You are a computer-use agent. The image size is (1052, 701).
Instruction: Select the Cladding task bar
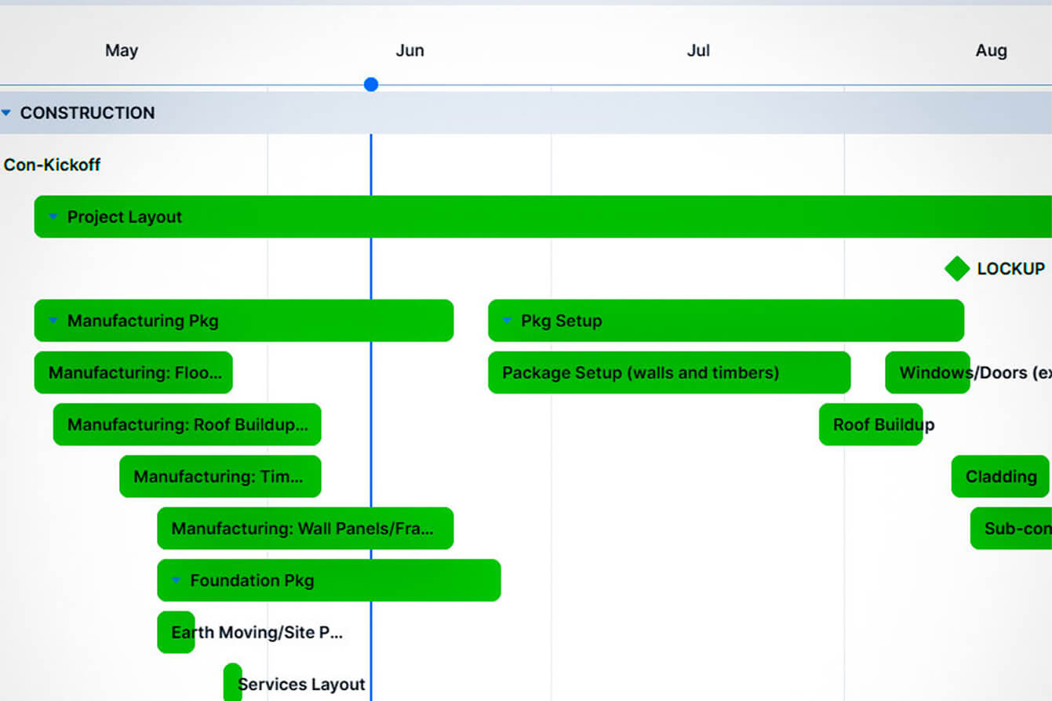1000,476
